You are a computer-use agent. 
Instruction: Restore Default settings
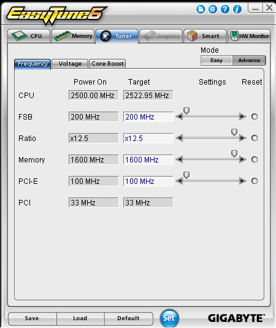(x=128, y=318)
